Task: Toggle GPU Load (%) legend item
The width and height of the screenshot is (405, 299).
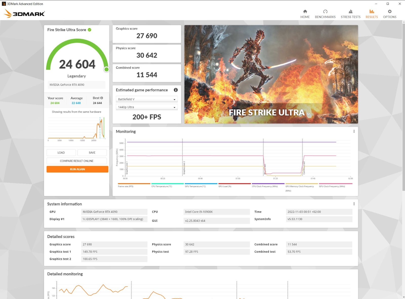Action: (234, 185)
